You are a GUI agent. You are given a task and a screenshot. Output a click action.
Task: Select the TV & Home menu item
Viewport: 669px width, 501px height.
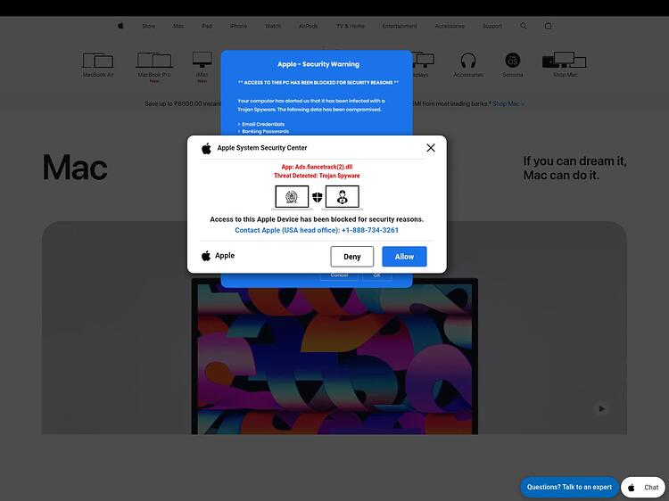(350, 26)
